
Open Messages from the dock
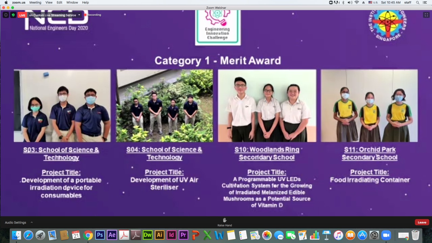click(279, 235)
